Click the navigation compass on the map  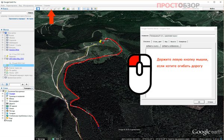pos(217,18)
